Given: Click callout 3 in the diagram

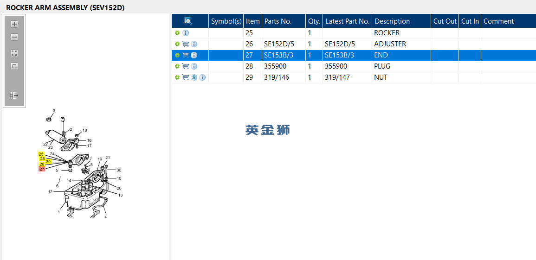Looking at the screenshot, I should [54, 111].
